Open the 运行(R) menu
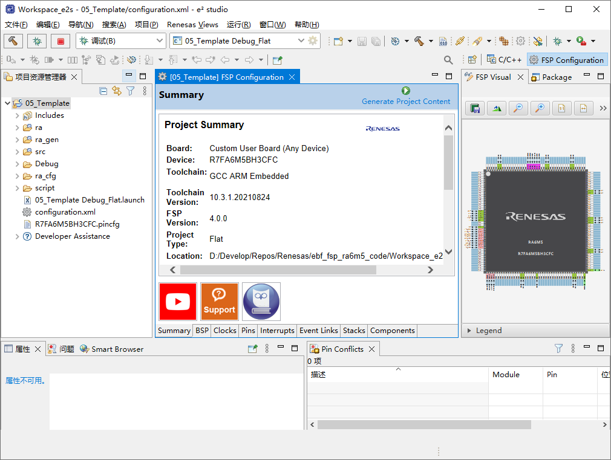Viewport: 611px width, 460px height. tap(238, 25)
